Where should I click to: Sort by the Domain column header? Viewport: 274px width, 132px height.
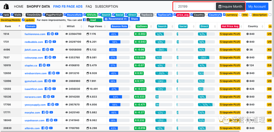31,26
